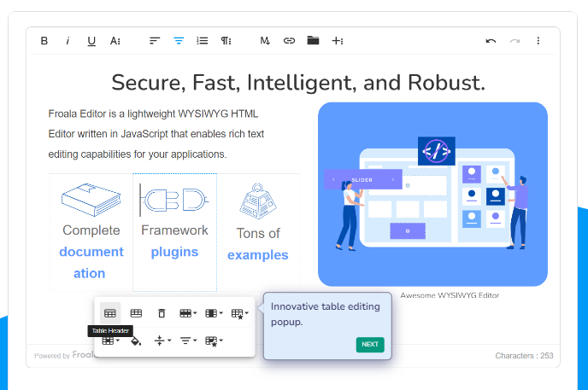
Task: Click the 'Awesome WYSIWYG Editor' caption
Action: click(x=450, y=295)
